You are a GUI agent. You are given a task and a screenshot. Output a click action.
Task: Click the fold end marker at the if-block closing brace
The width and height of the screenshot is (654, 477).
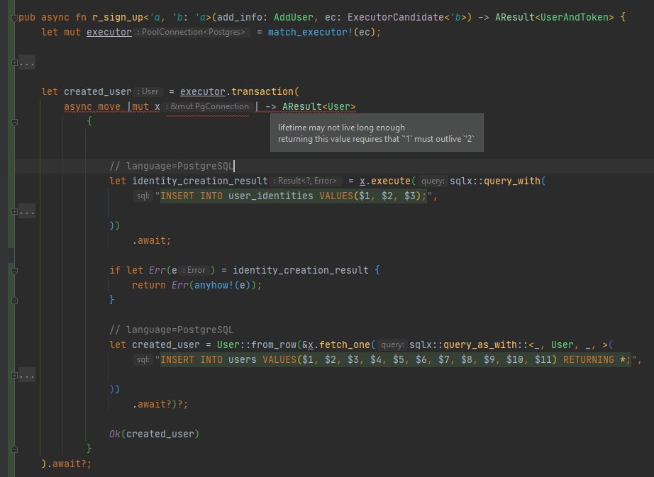click(14, 301)
